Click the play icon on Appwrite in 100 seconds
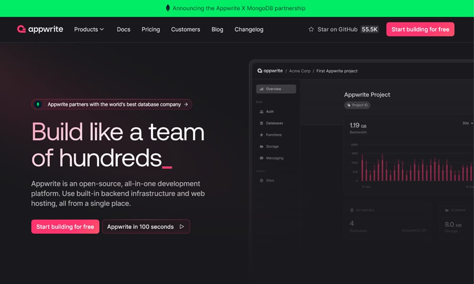This screenshot has width=474, height=284. tap(182, 227)
